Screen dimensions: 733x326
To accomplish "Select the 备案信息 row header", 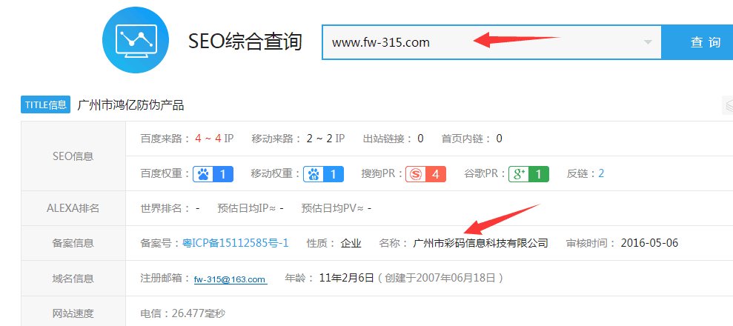I will pyautogui.click(x=73, y=243).
